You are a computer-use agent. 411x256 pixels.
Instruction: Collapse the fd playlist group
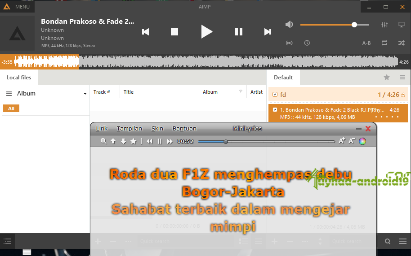403,95
